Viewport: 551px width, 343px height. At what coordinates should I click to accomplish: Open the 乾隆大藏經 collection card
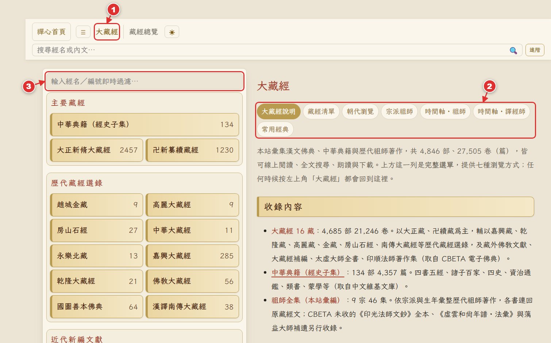96,281
